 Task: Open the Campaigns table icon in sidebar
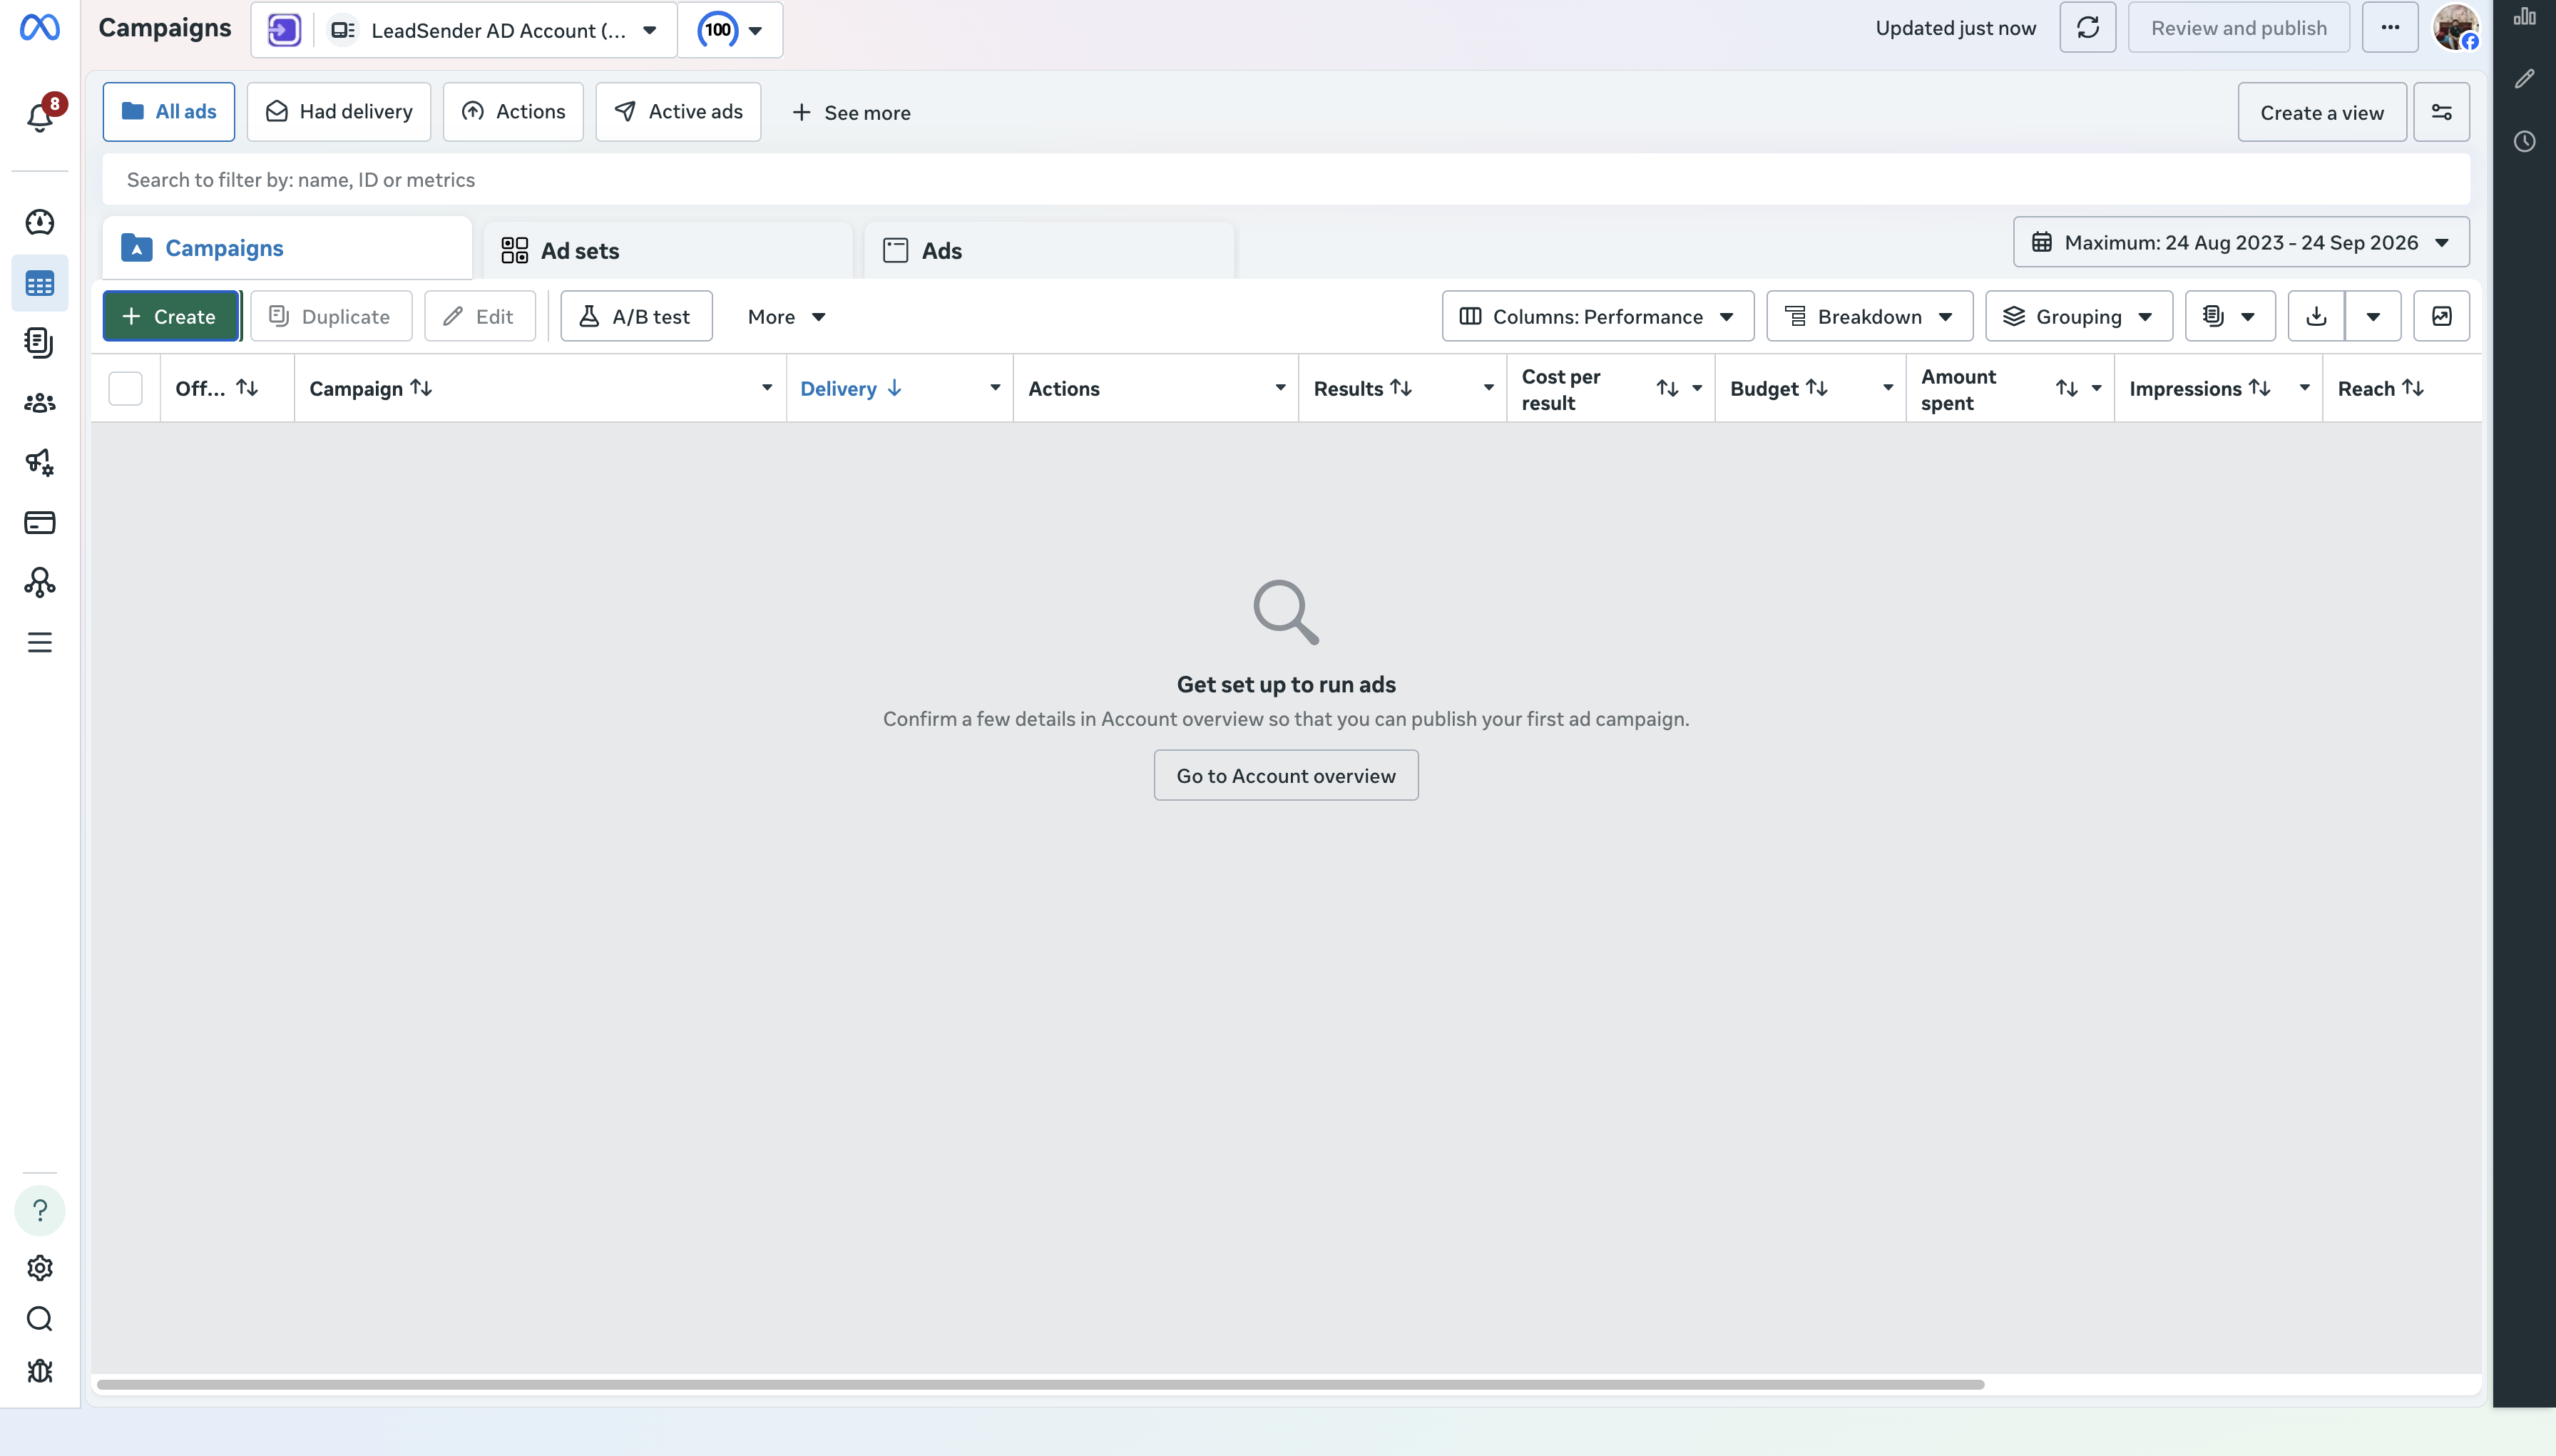point(40,284)
